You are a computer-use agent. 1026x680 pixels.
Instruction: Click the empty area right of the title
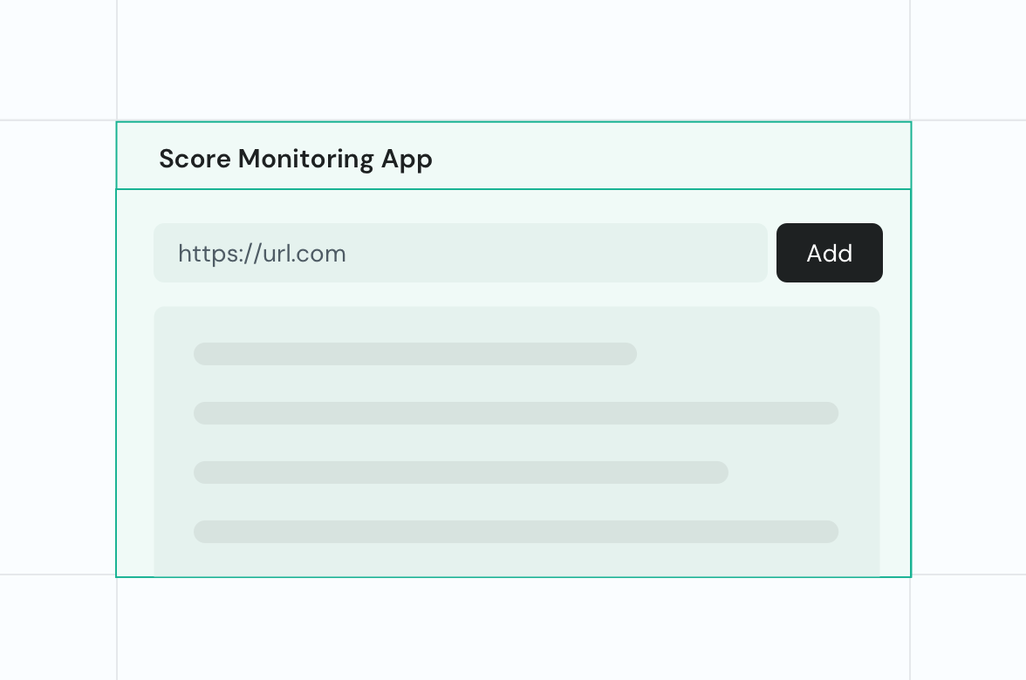[654, 159]
